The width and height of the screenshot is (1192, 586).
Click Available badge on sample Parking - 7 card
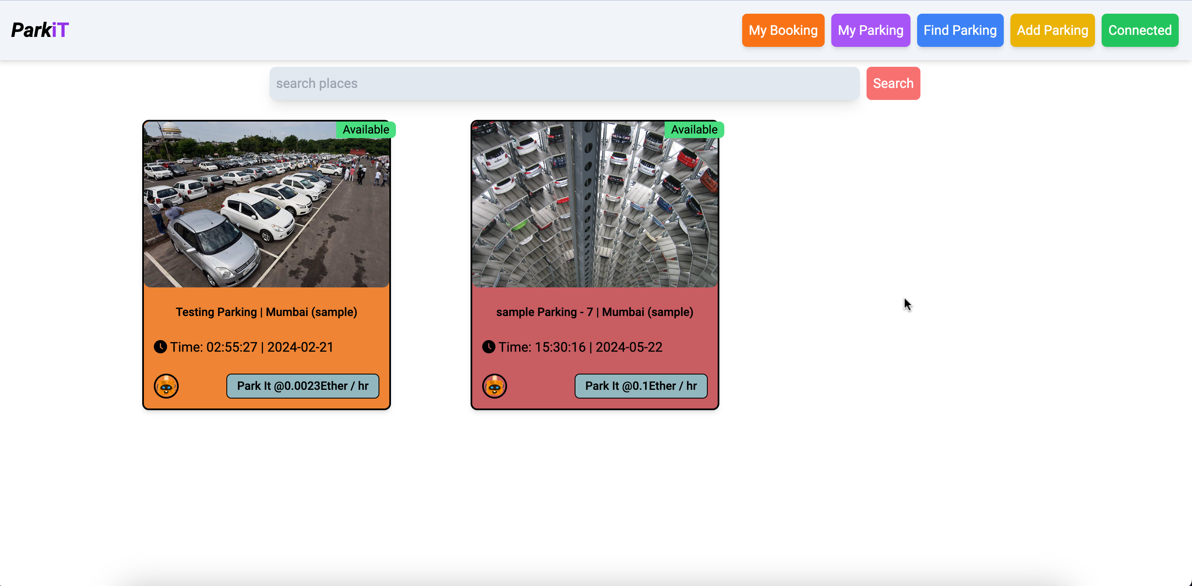coord(694,130)
